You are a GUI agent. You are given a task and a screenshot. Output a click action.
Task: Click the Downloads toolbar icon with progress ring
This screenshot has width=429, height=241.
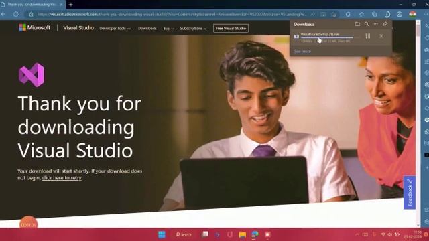click(387, 14)
